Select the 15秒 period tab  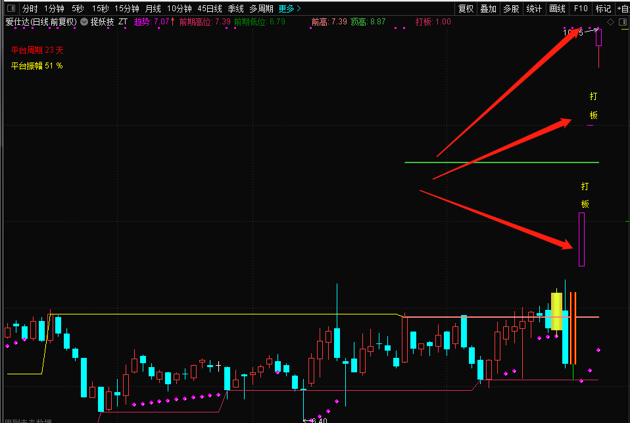pos(100,9)
